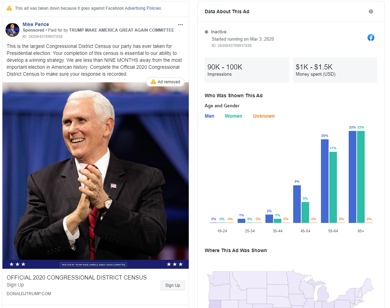Click the Ad removed badge on the image

(166, 82)
